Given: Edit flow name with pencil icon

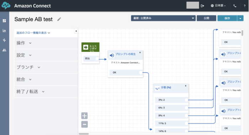Looking at the screenshot, I should 59,19.
